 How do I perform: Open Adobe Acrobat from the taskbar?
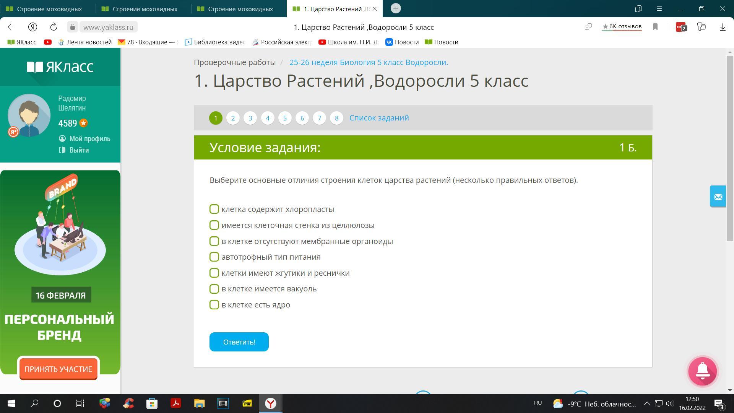tap(175, 403)
